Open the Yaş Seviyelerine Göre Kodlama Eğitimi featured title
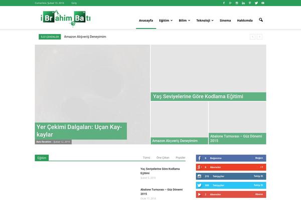 (x=198, y=96)
